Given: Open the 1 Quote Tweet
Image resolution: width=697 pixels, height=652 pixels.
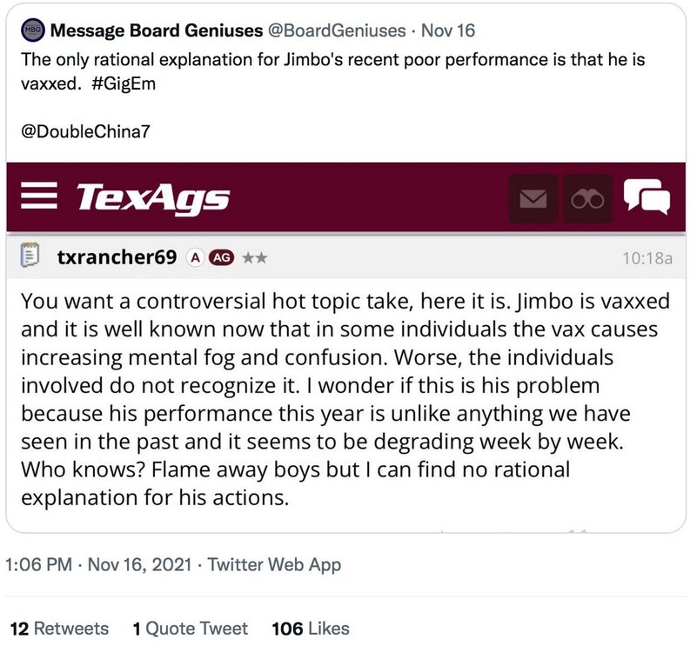Looking at the screenshot, I should (x=188, y=628).
